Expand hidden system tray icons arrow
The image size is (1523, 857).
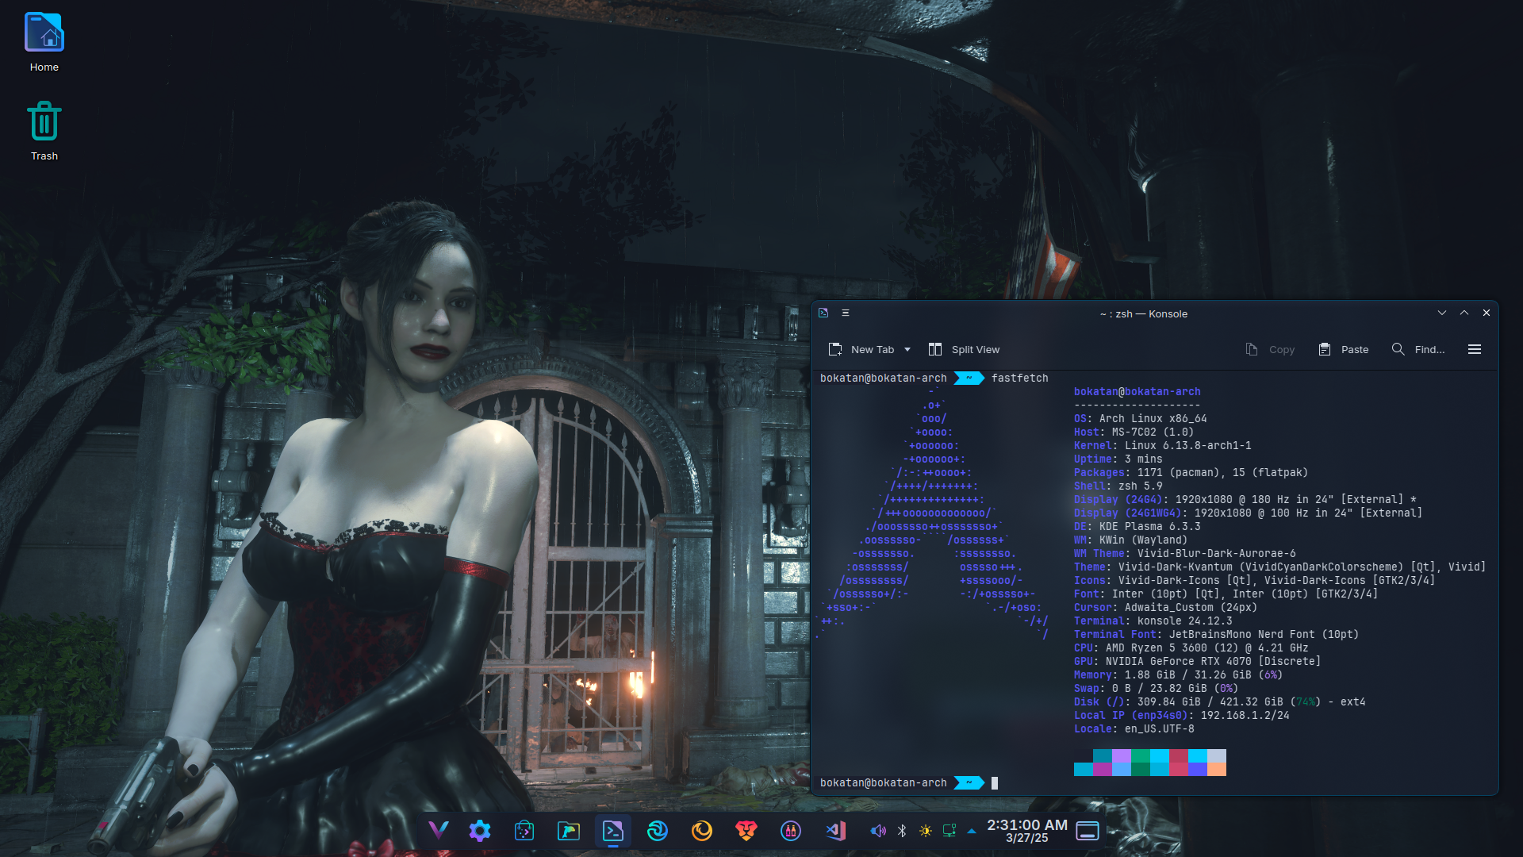[972, 832]
